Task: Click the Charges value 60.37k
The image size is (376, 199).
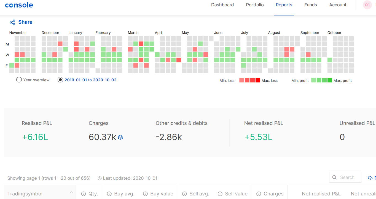Action: click(x=103, y=137)
